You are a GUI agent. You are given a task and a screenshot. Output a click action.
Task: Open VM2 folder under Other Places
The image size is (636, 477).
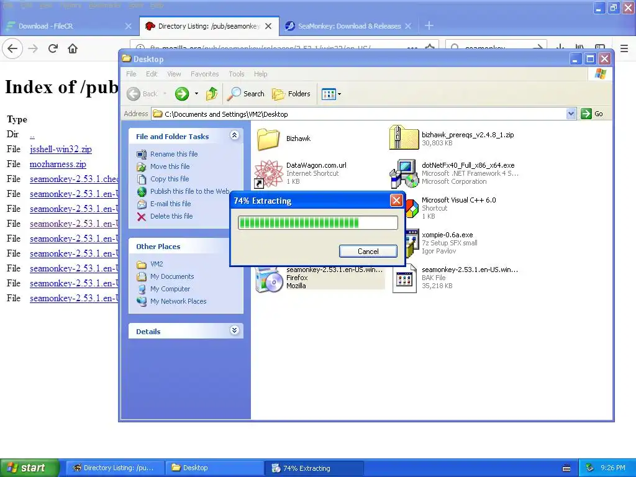[157, 264]
